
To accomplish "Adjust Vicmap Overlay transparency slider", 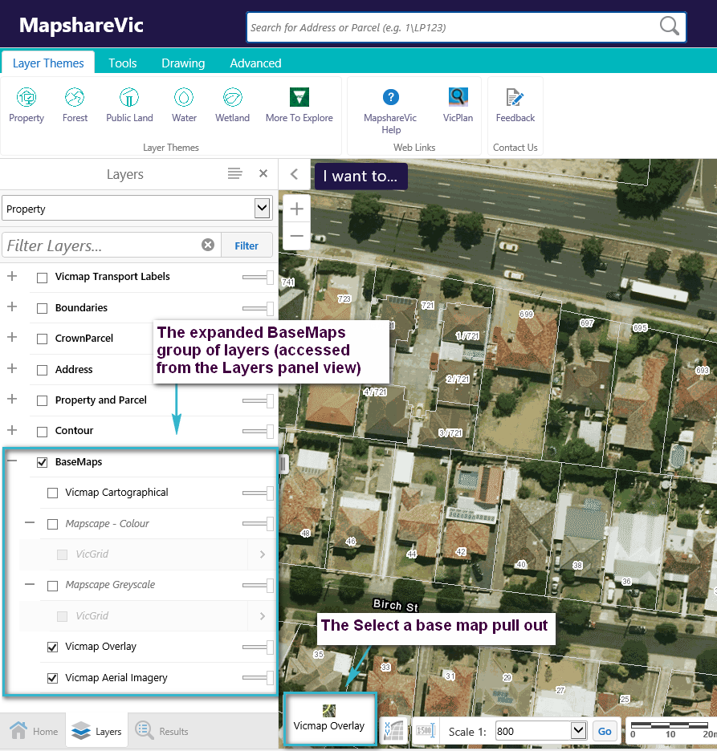I will [258, 647].
